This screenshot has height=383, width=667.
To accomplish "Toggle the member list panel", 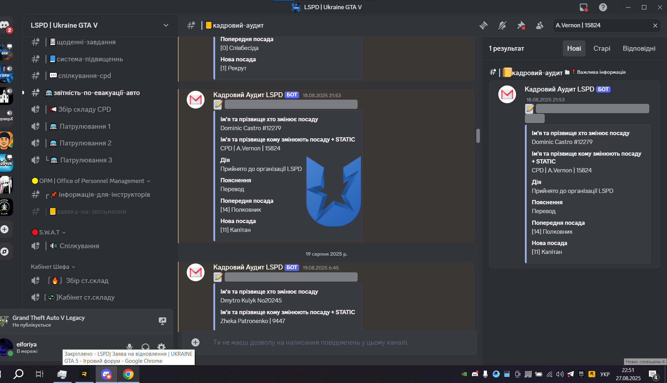I will point(539,26).
